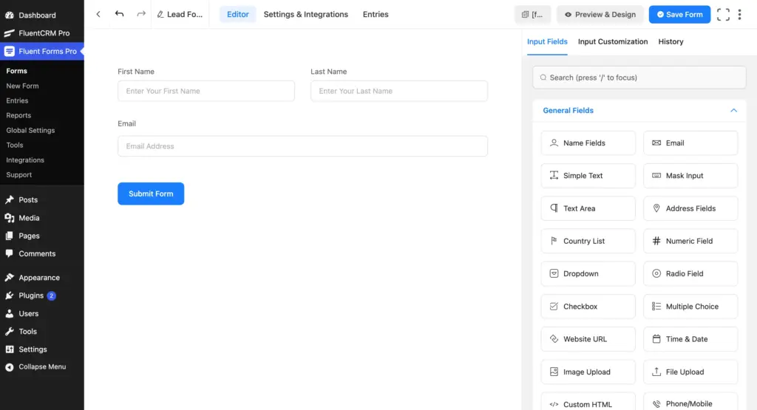Add Radio Field element

pyautogui.click(x=690, y=273)
